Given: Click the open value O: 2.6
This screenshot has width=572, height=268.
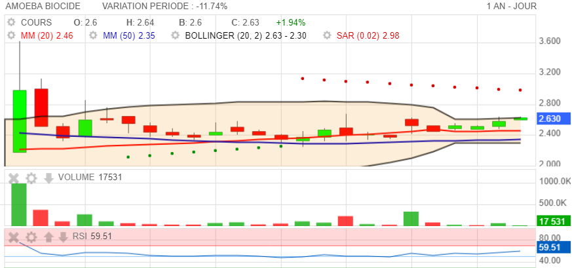Looking at the screenshot, I should 85,23.
